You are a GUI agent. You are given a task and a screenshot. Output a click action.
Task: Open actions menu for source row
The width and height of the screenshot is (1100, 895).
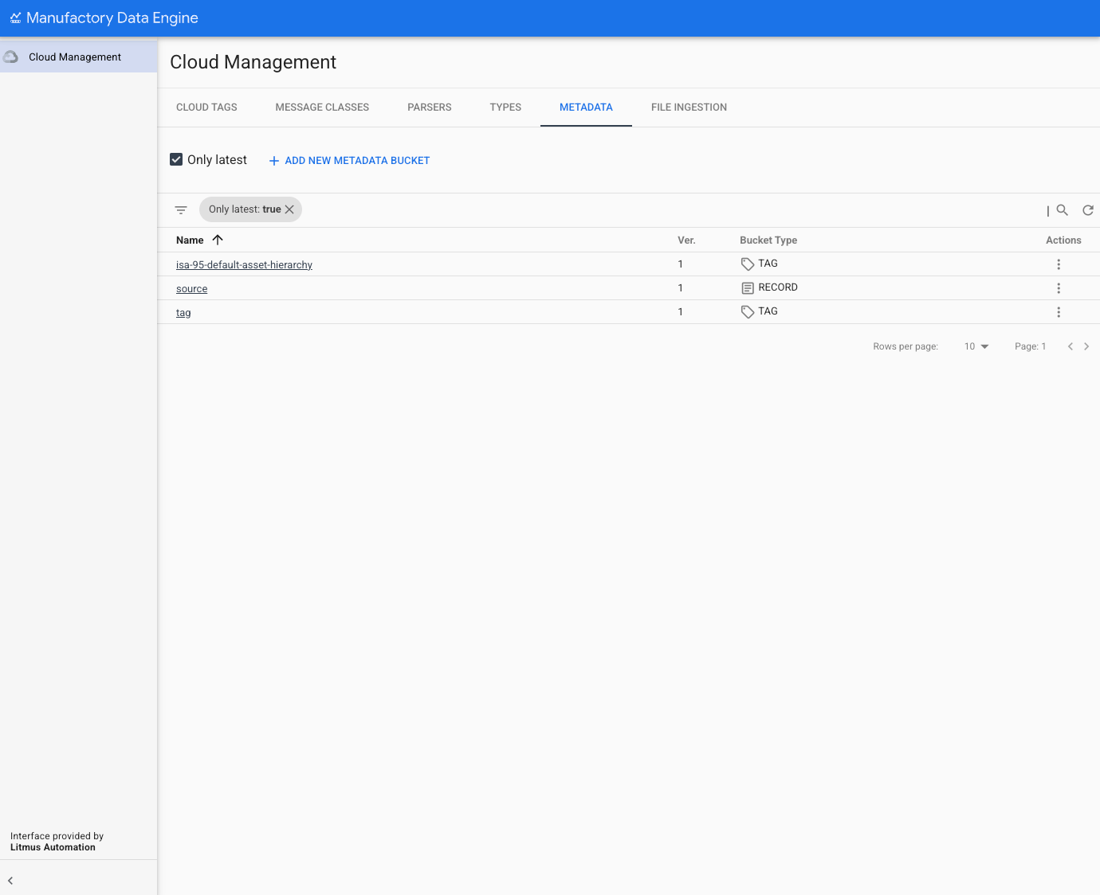(1058, 288)
